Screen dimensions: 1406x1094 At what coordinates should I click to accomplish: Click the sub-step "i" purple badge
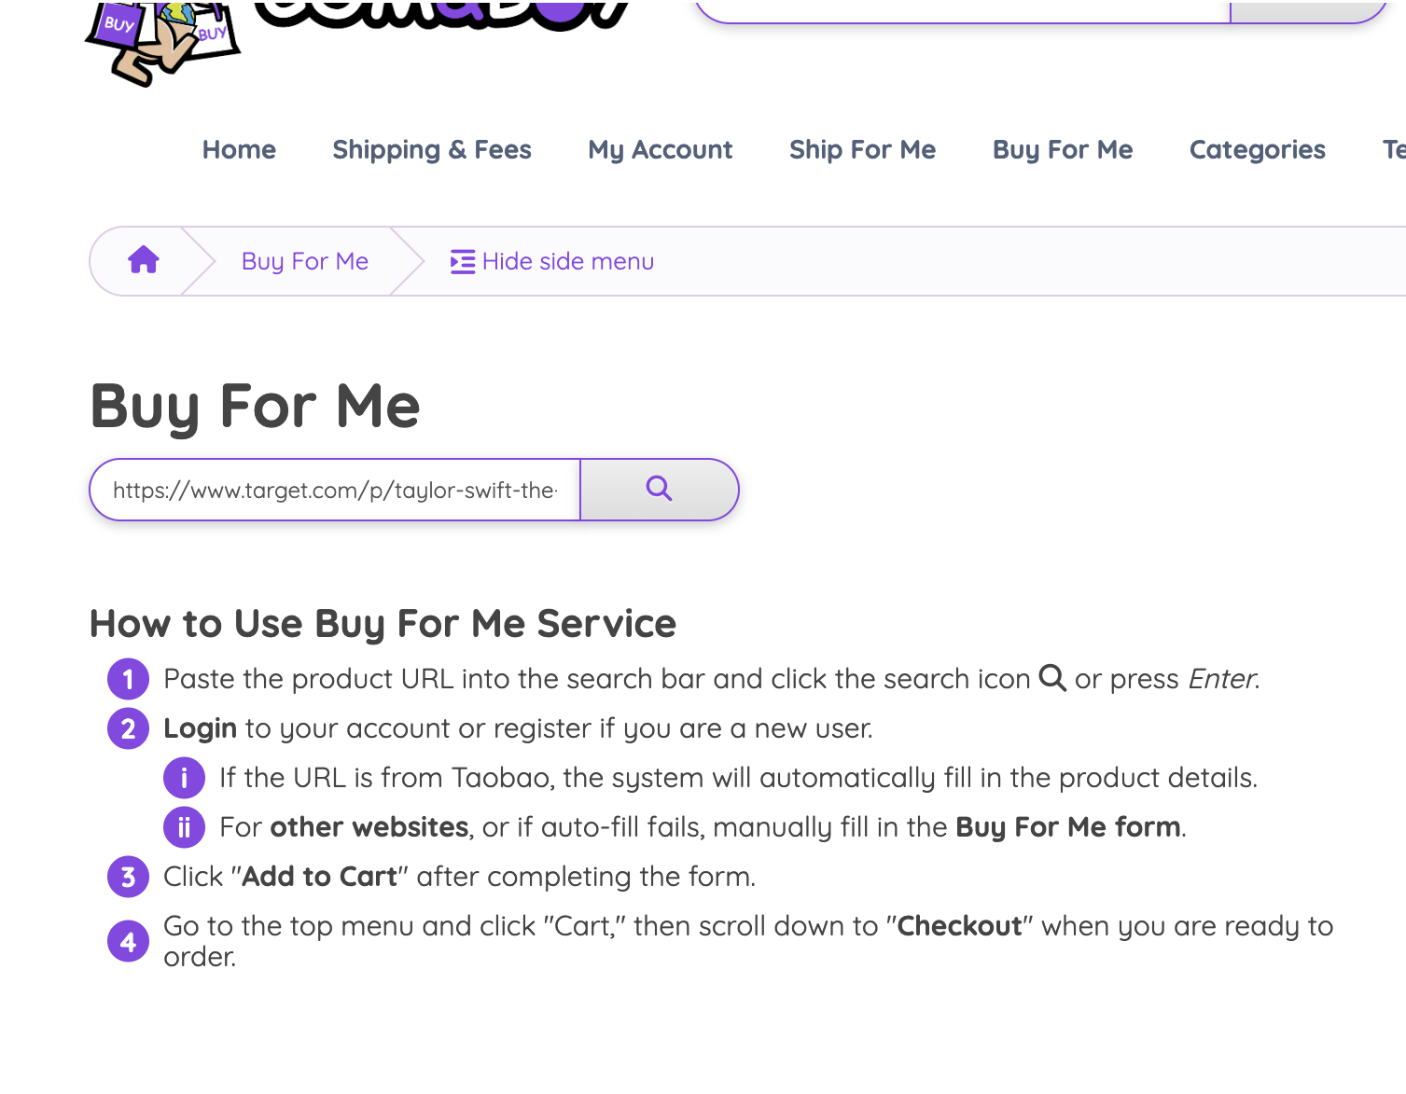click(184, 778)
